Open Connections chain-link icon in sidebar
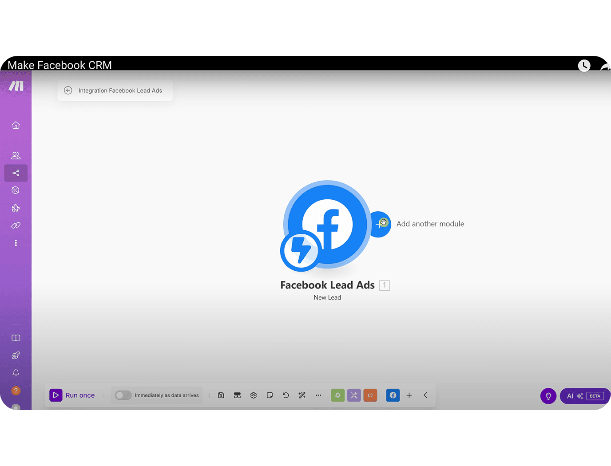Image resolution: width=611 pixels, height=466 pixels. tap(16, 225)
